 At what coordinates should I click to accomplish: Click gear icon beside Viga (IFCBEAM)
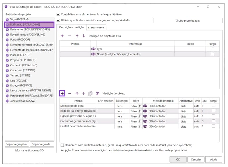pyautogui.click(x=7, y=19)
